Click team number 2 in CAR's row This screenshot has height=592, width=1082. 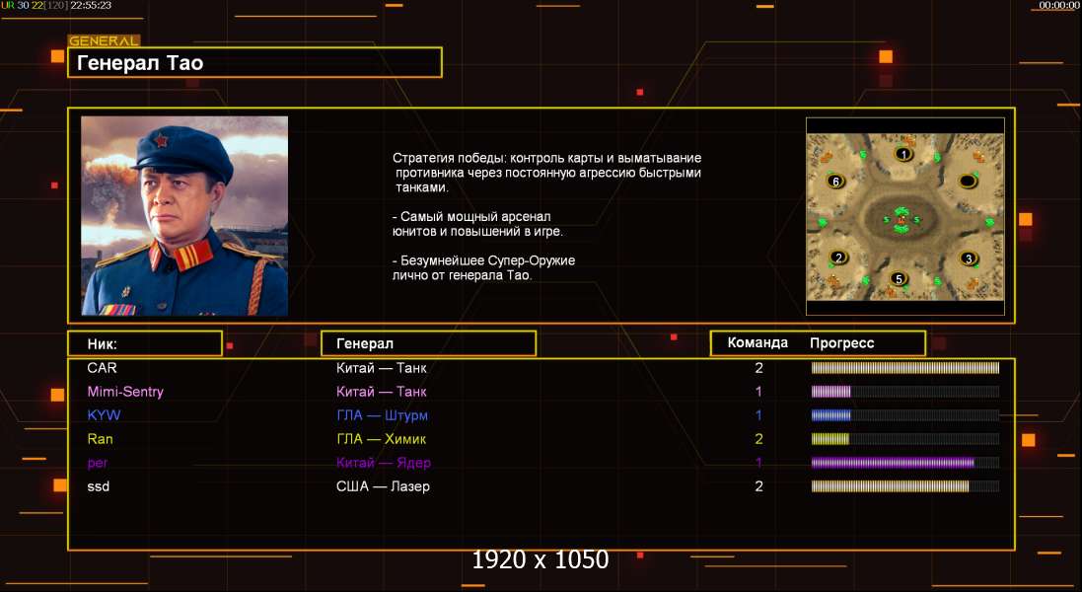coord(759,368)
